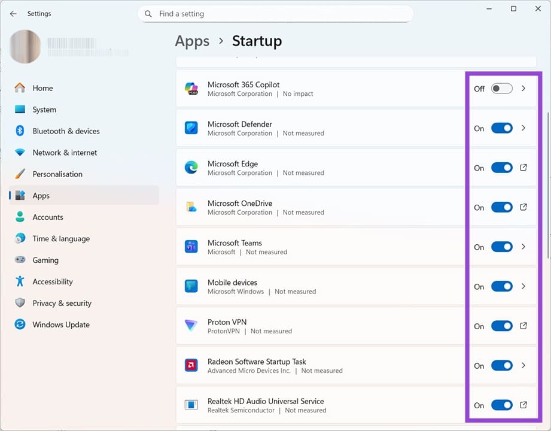Open Microsoft Edge external startup link

[x=523, y=168]
